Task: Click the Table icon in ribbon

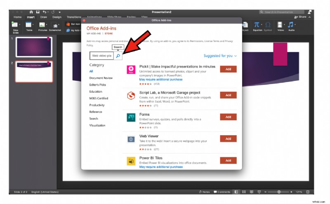Action: pos(28,25)
